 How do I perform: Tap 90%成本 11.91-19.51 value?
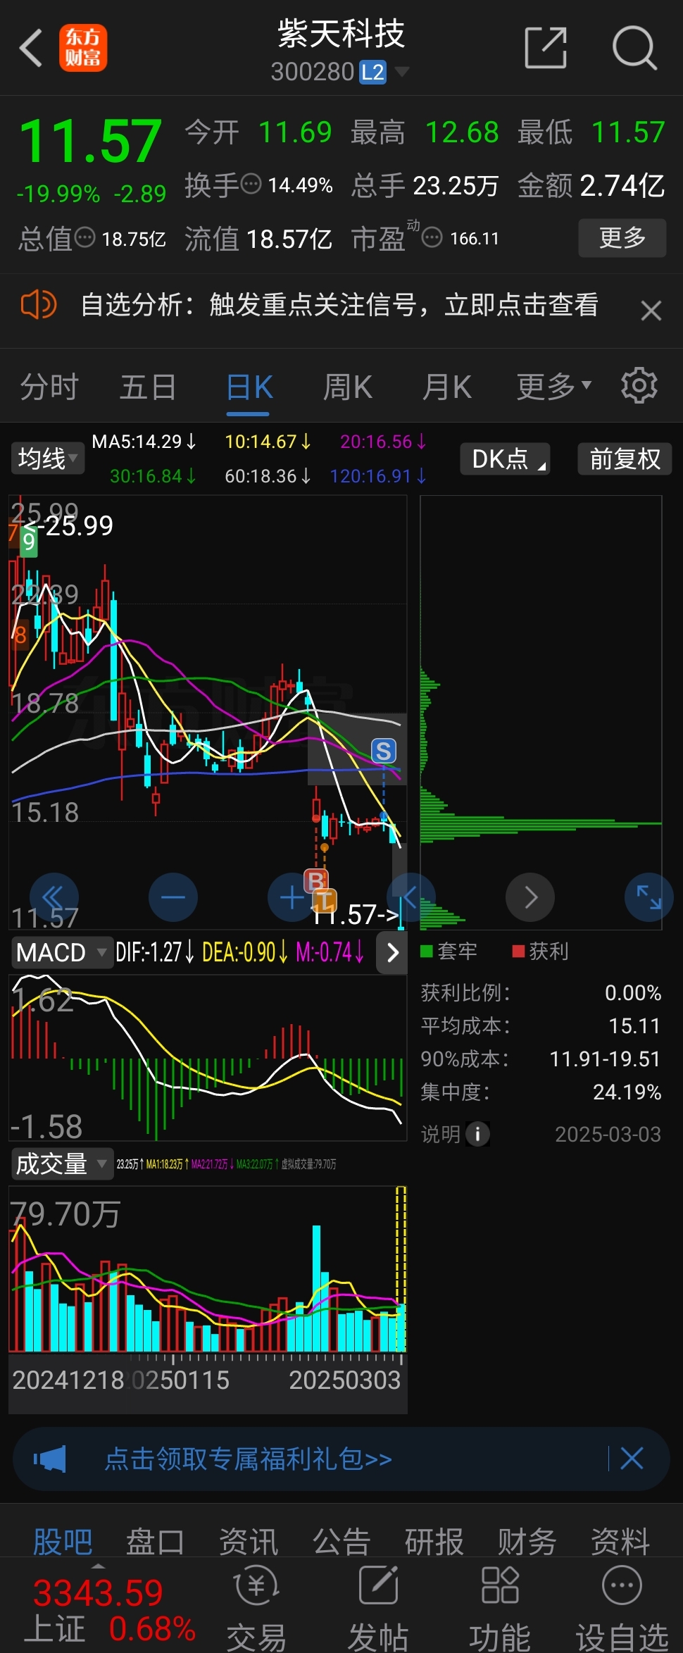(x=605, y=1059)
